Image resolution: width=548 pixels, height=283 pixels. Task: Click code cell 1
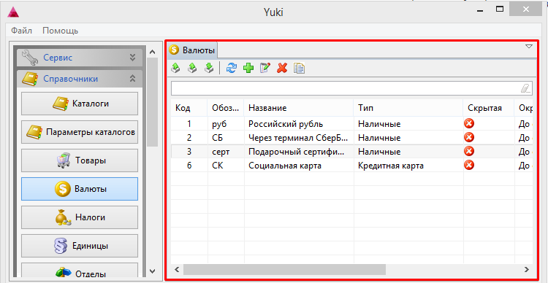click(189, 123)
